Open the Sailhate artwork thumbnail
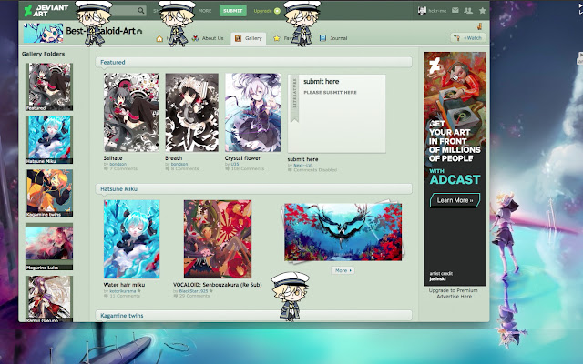 pos(131,112)
